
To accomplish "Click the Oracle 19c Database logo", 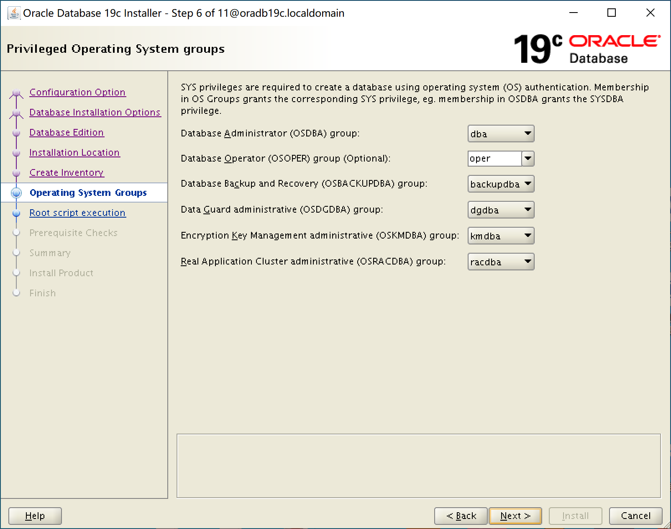I will tap(587, 49).
